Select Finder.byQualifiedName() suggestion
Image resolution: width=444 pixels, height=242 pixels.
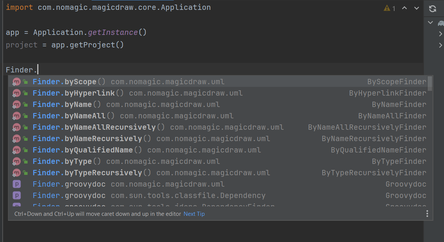[217, 150]
